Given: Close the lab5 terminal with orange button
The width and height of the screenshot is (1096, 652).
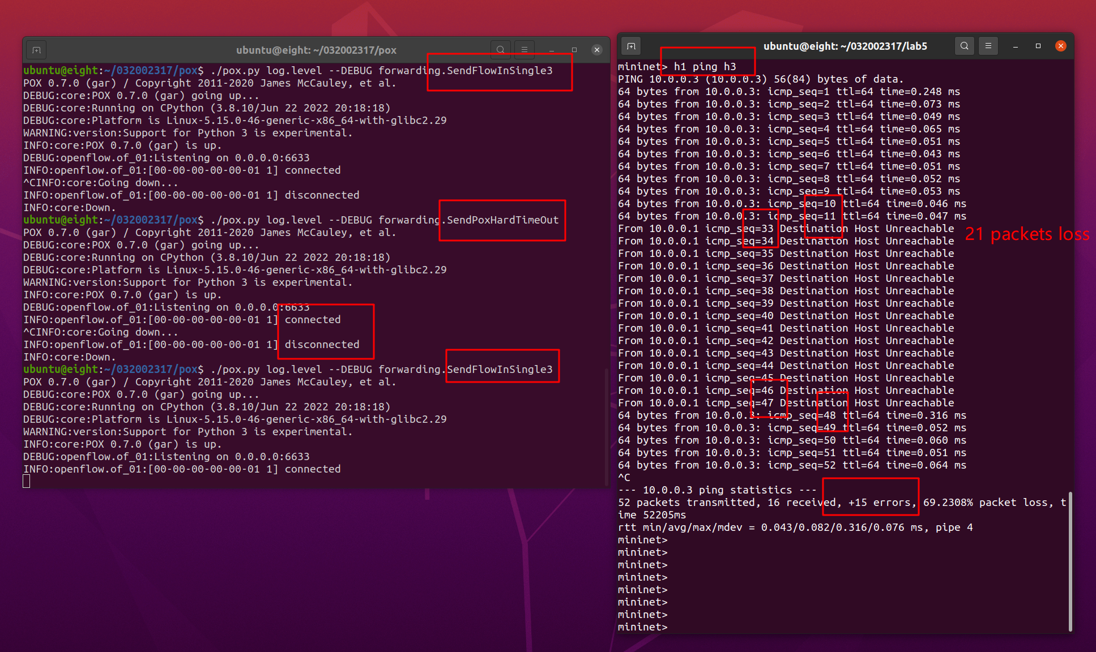Looking at the screenshot, I should pos(1061,46).
